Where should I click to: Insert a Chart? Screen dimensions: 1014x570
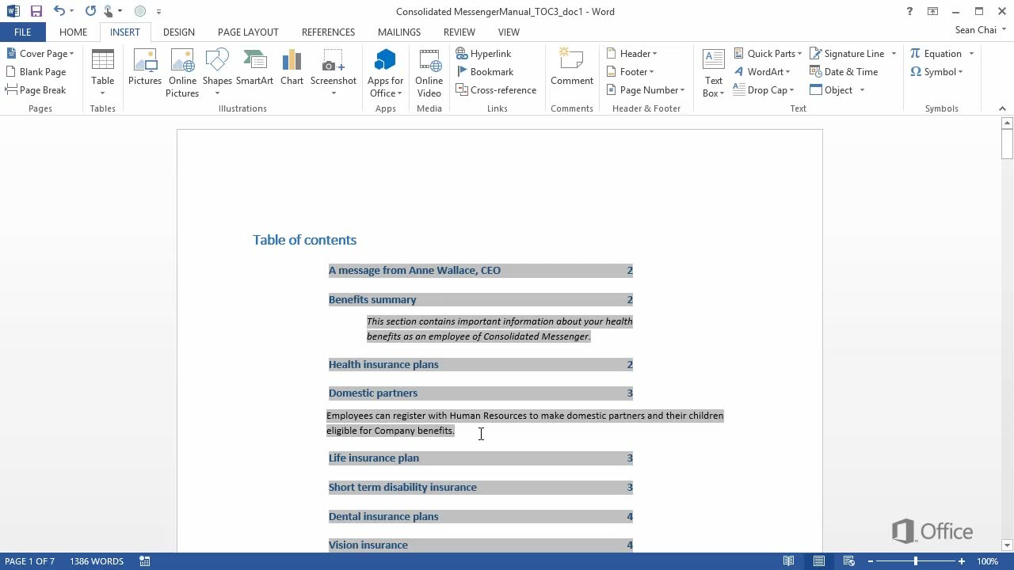coord(292,67)
